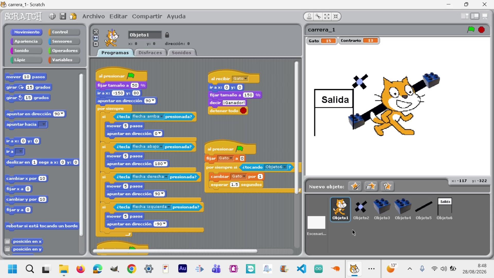Show the Variables block category
The image size is (494, 278).
tap(64, 60)
